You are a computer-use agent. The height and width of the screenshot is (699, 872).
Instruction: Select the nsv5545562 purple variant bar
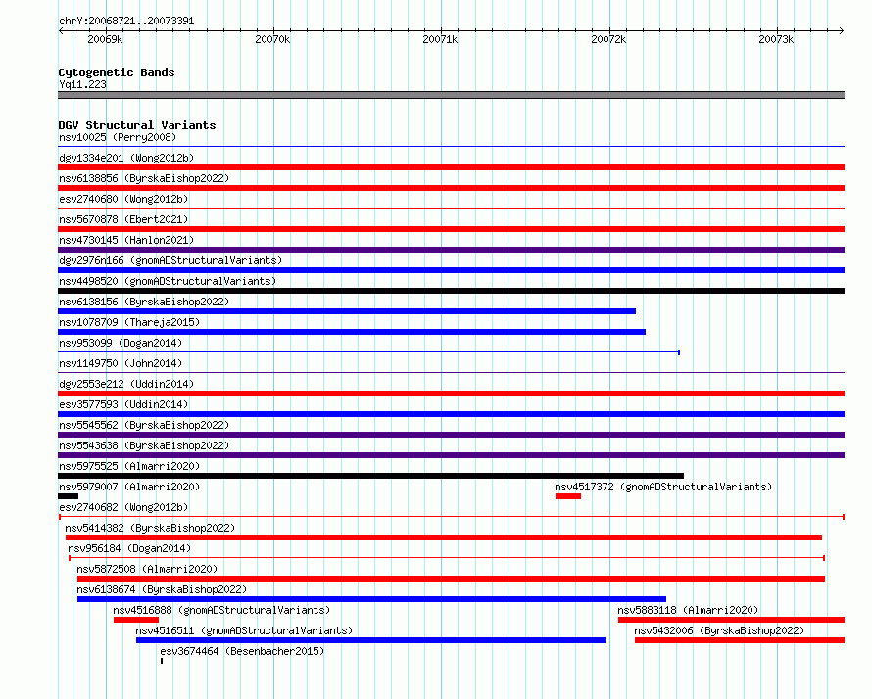click(x=451, y=435)
